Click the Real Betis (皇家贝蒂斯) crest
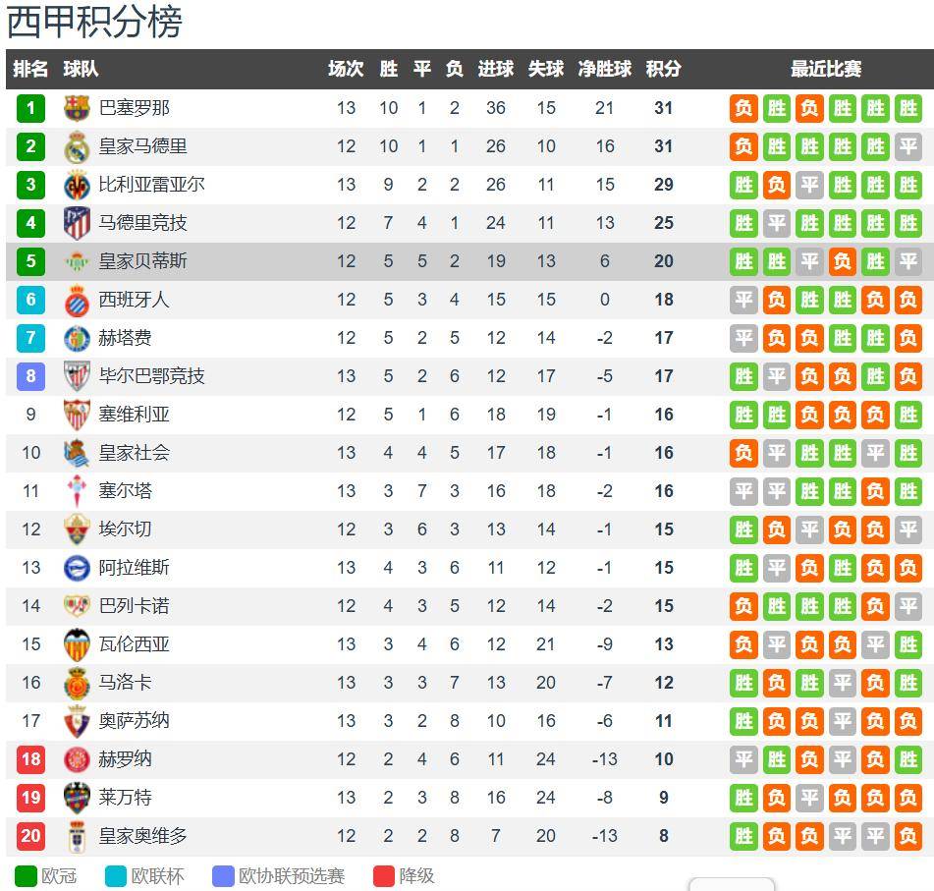The width and height of the screenshot is (934, 891). pos(77,261)
